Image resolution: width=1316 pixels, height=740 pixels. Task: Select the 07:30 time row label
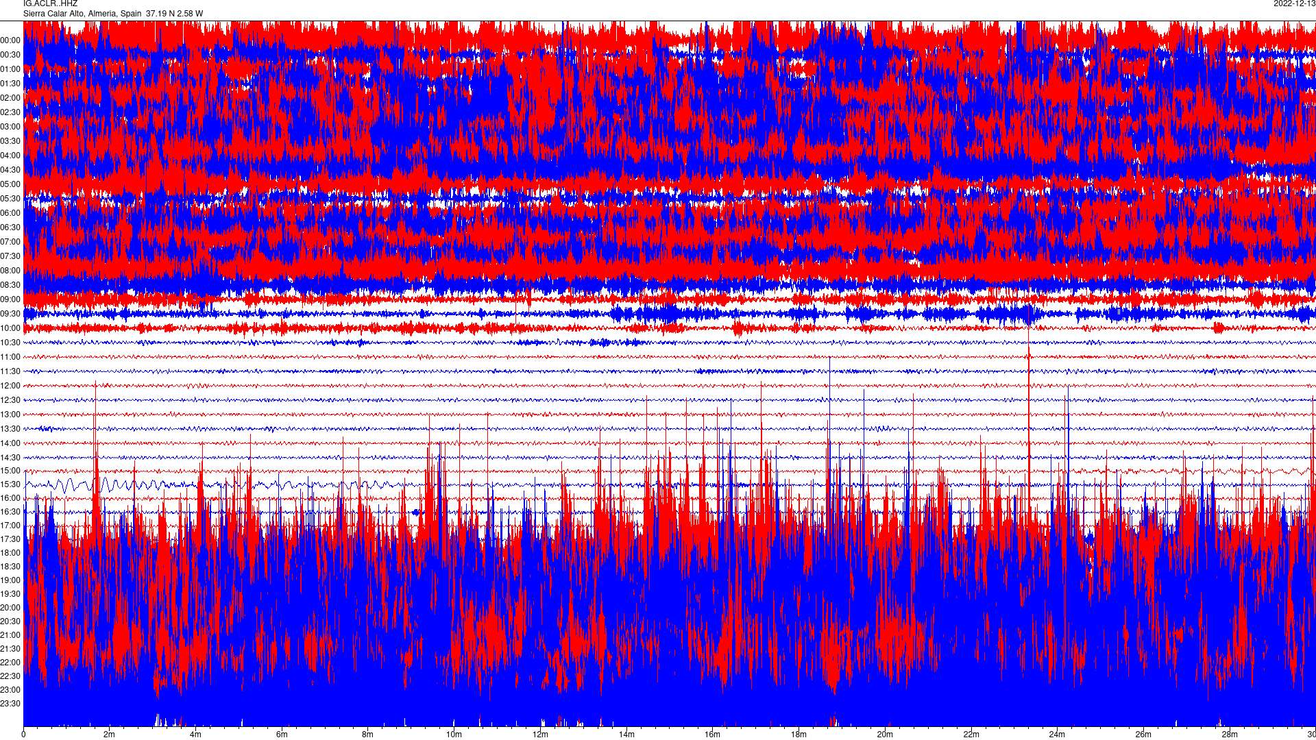coord(10,256)
